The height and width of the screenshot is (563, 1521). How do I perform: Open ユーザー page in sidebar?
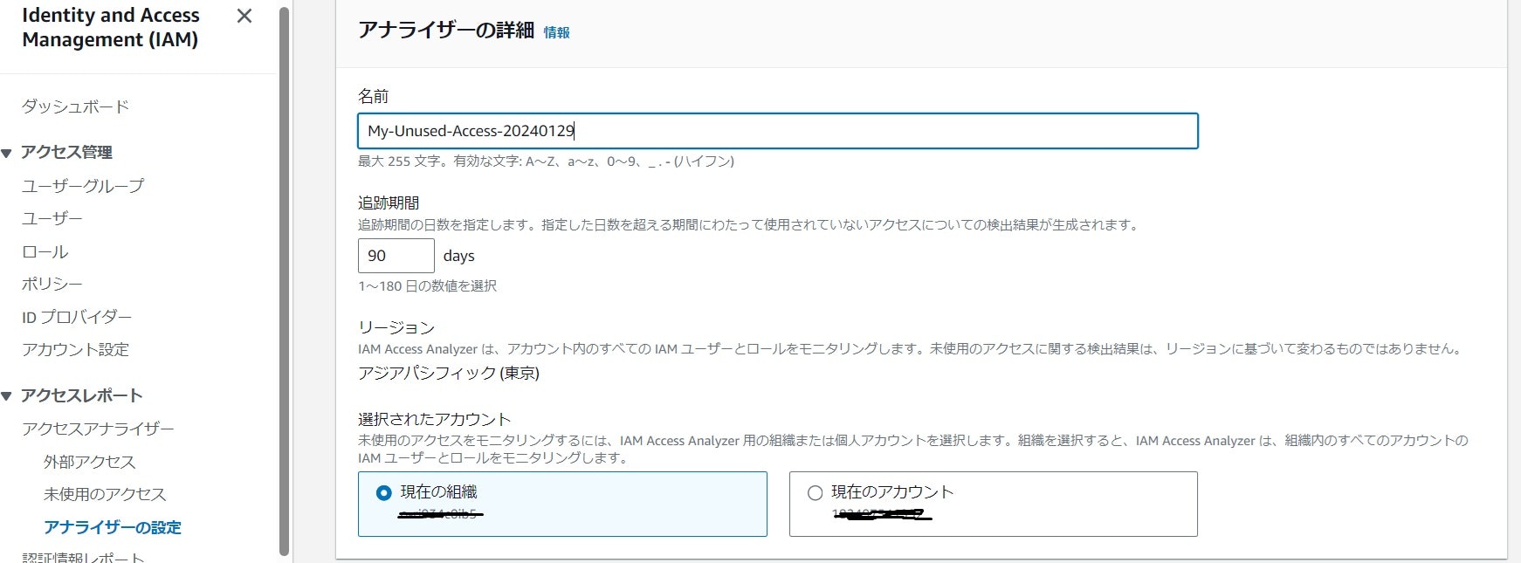[52, 218]
